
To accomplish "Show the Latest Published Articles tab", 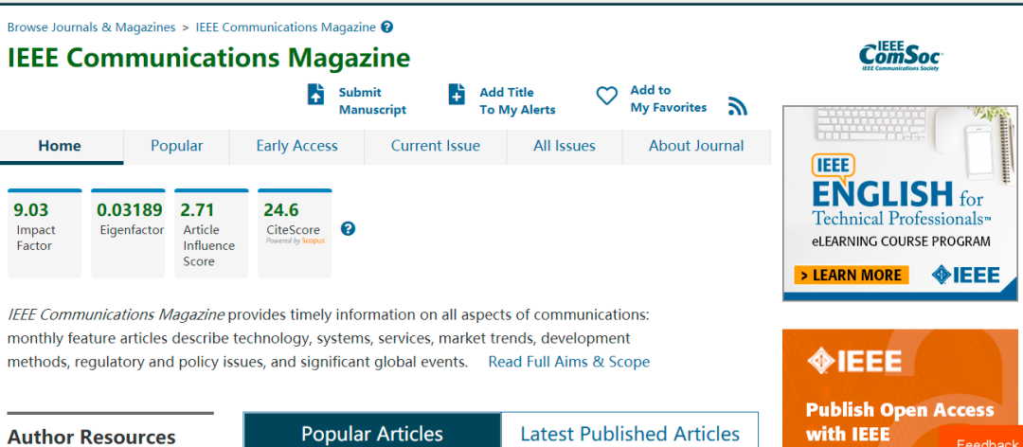I will [x=630, y=433].
